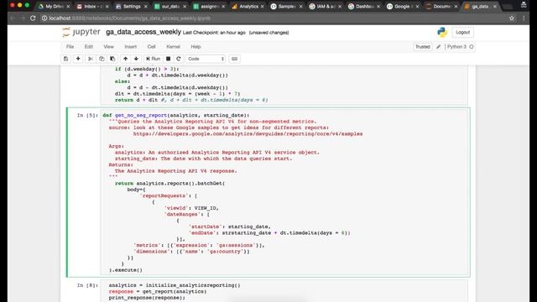The width and height of the screenshot is (537, 302).
Task: Click the Trusted notebook button
Action: [x=423, y=47]
